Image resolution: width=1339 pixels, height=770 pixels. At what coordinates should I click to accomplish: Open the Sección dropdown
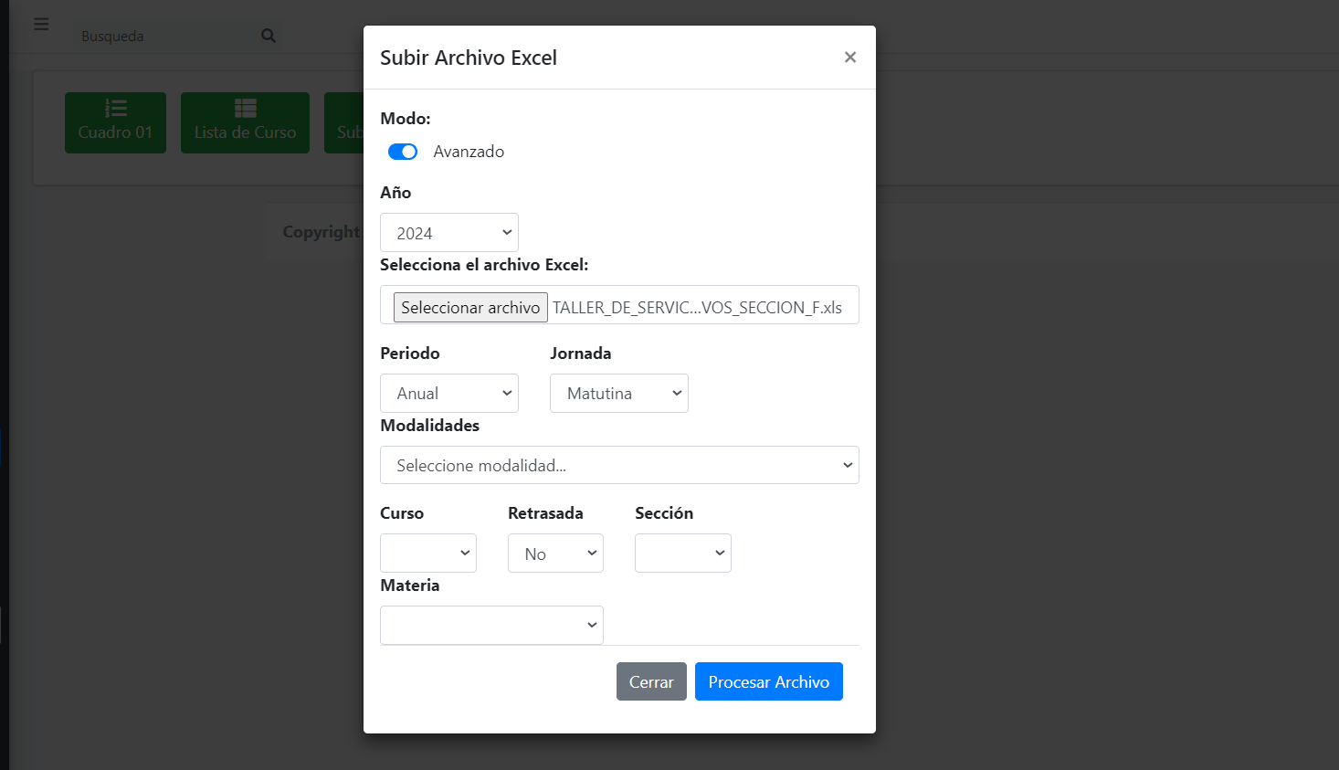683,553
